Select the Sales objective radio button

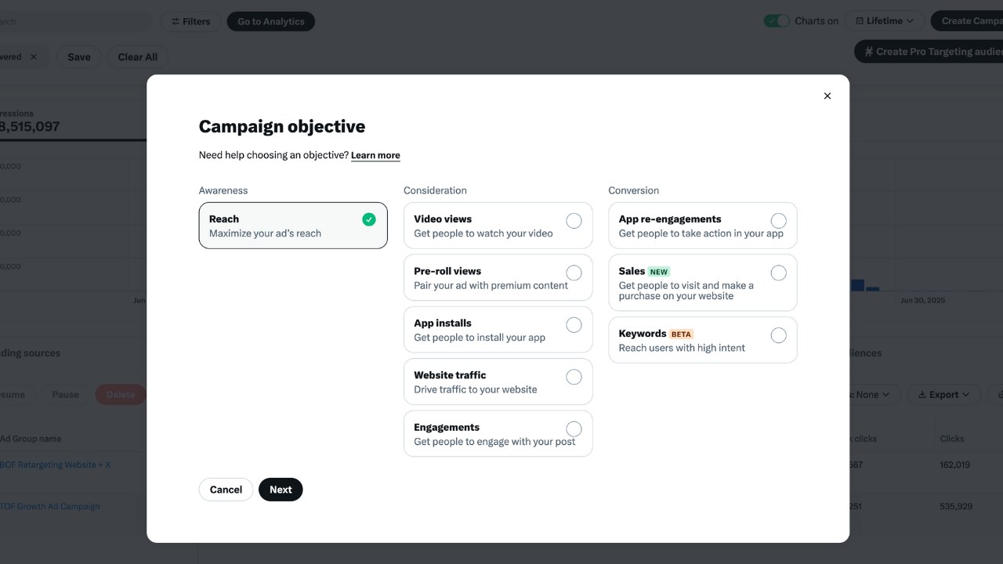point(778,273)
